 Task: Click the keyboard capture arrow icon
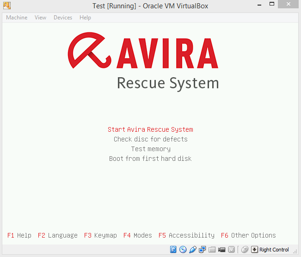[x=254, y=250]
